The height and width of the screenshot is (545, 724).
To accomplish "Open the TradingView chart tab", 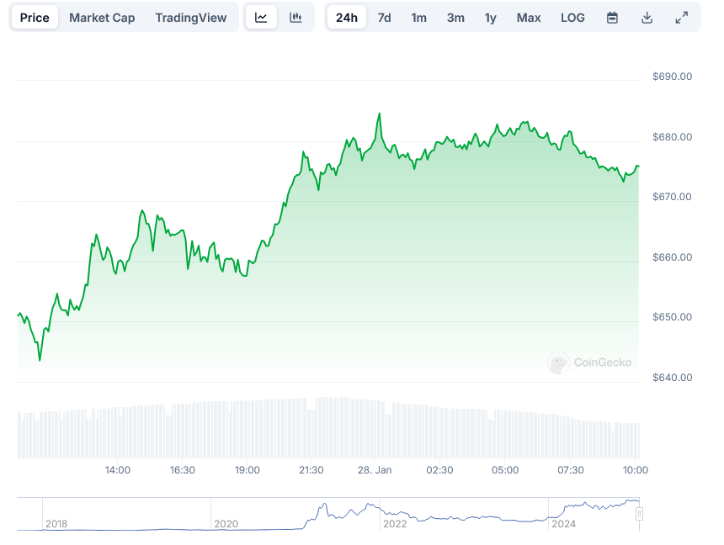I will click(x=191, y=18).
